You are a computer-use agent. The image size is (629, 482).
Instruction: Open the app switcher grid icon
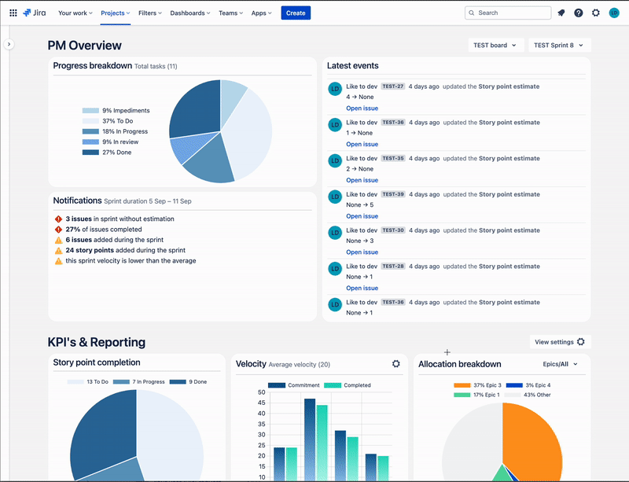[13, 13]
